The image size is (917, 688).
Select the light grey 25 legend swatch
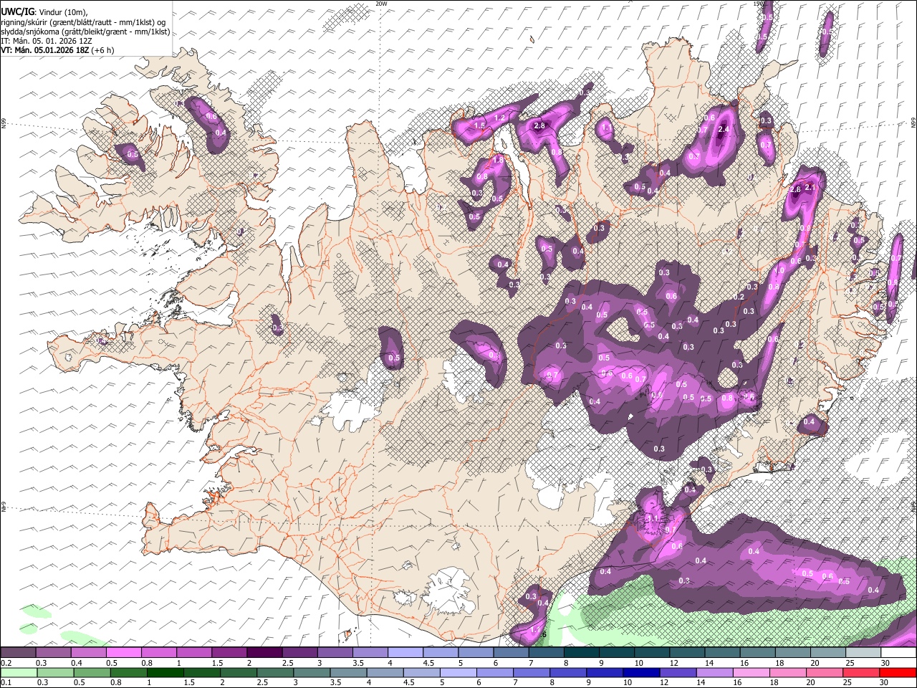coord(863,653)
